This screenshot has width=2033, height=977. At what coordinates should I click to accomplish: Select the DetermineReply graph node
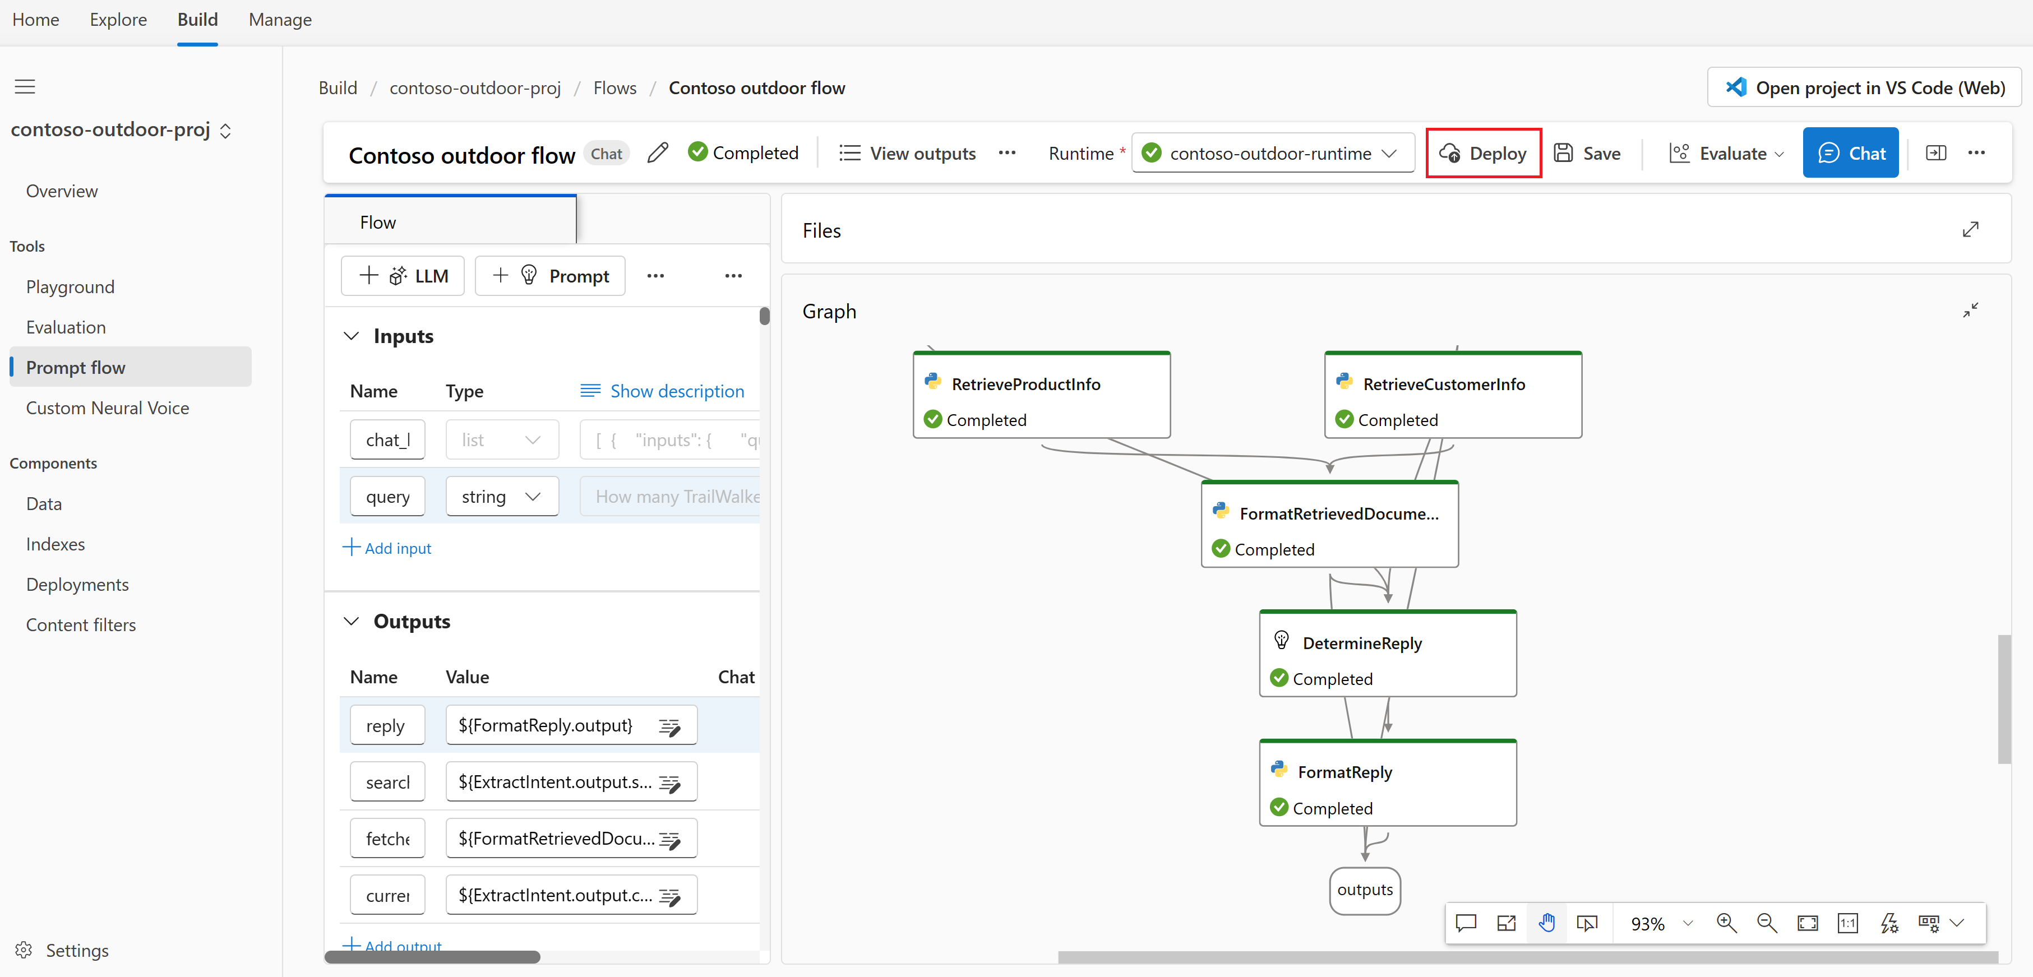(1388, 654)
